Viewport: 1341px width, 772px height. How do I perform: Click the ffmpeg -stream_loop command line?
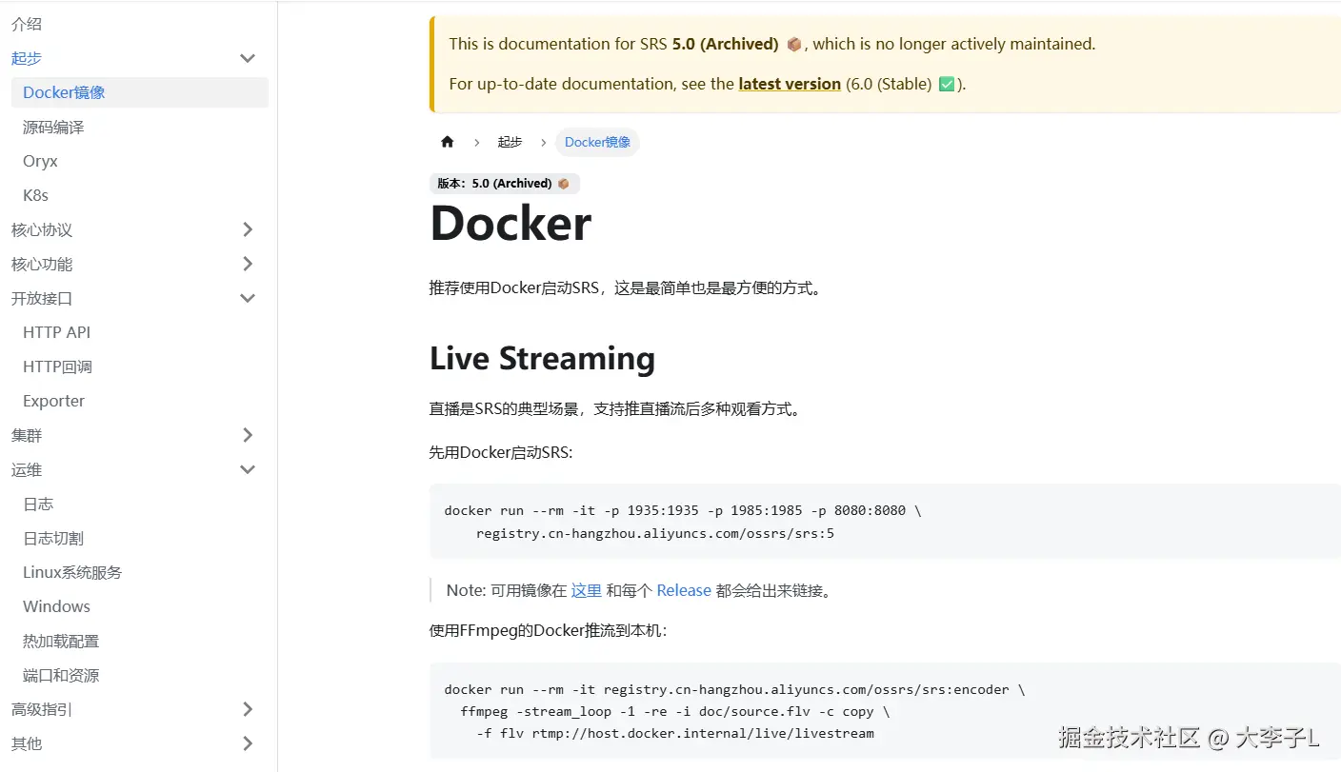pos(675,711)
